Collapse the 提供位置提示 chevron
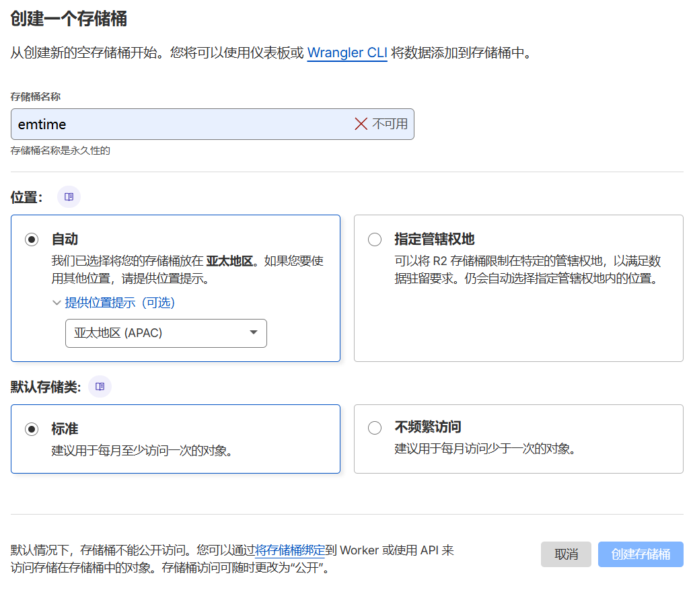The image size is (693, 590). pos(57,303)
